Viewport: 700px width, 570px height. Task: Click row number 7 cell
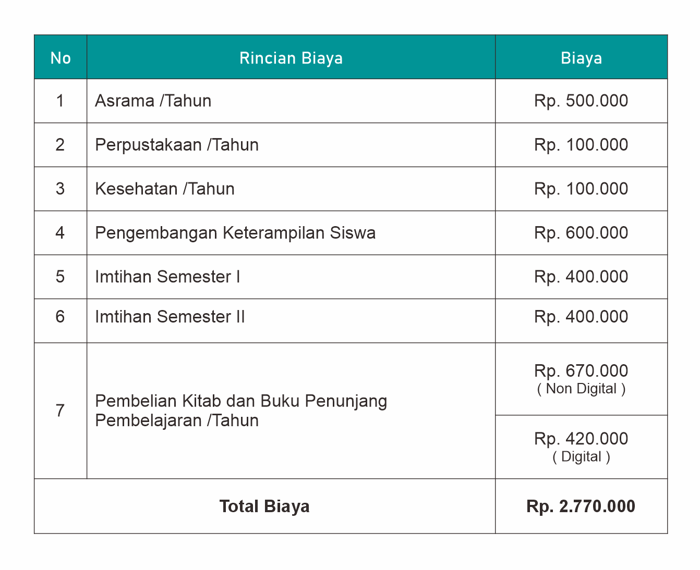(x=61, y=411)
